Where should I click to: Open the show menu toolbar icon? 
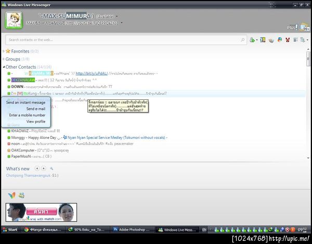(303, 40)
